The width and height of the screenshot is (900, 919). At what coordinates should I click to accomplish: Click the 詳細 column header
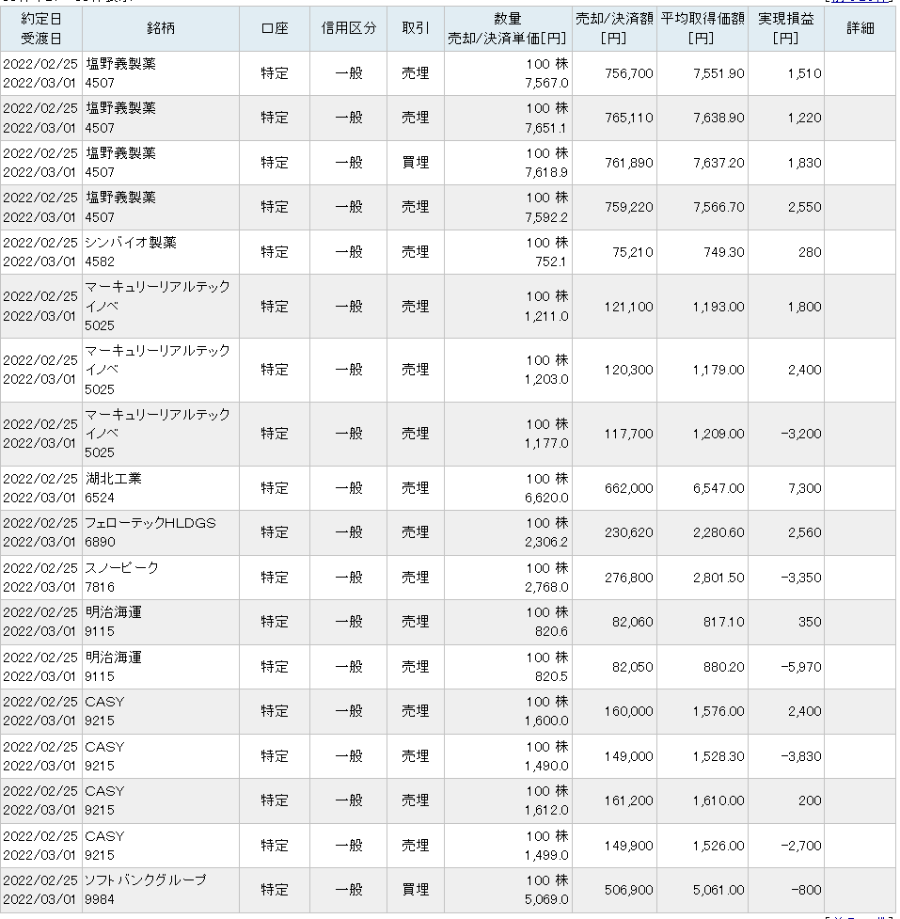click(x=861, y=29)
